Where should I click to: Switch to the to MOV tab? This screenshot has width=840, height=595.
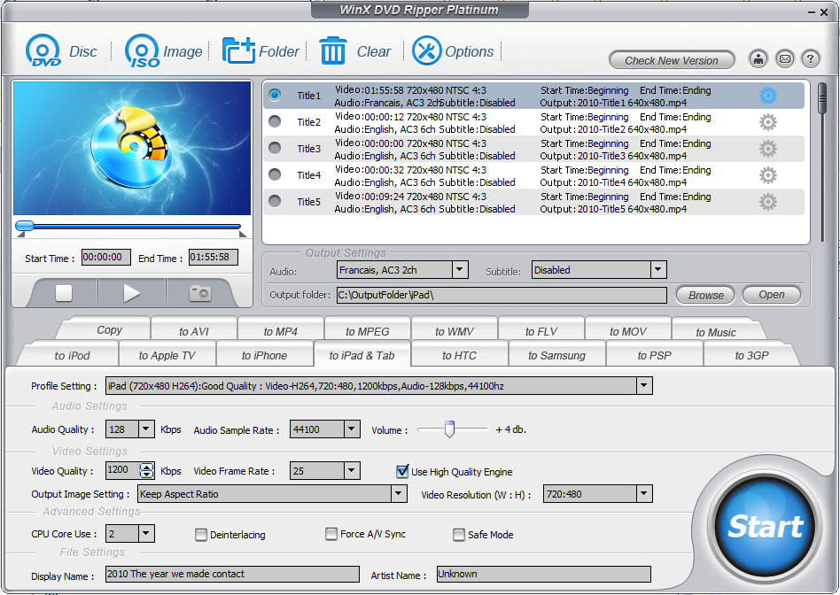click(x=628, y=331)
